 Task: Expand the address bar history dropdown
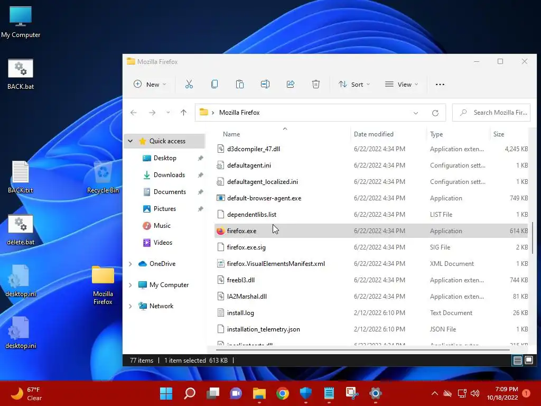416,113
